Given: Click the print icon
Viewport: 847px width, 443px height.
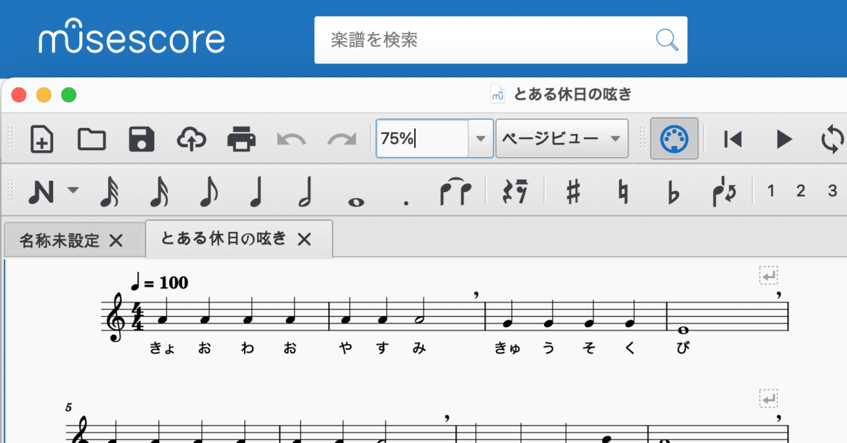Looking at the screenshot, I should (241, 139).
